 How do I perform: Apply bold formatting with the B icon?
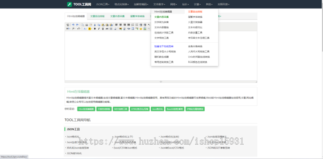point(95,29)
